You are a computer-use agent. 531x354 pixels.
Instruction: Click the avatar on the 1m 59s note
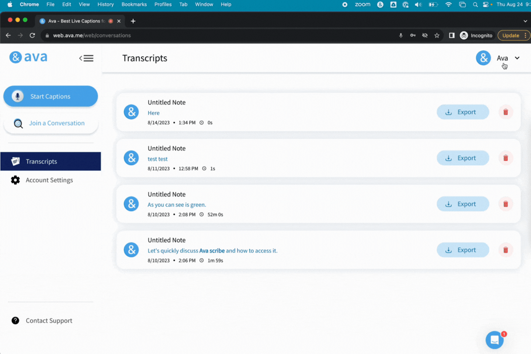pyautogui.click(x=131, y=250)
